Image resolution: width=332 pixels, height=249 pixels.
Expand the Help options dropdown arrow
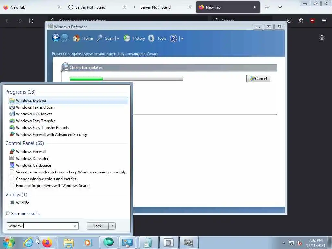(x=182, y=38)
